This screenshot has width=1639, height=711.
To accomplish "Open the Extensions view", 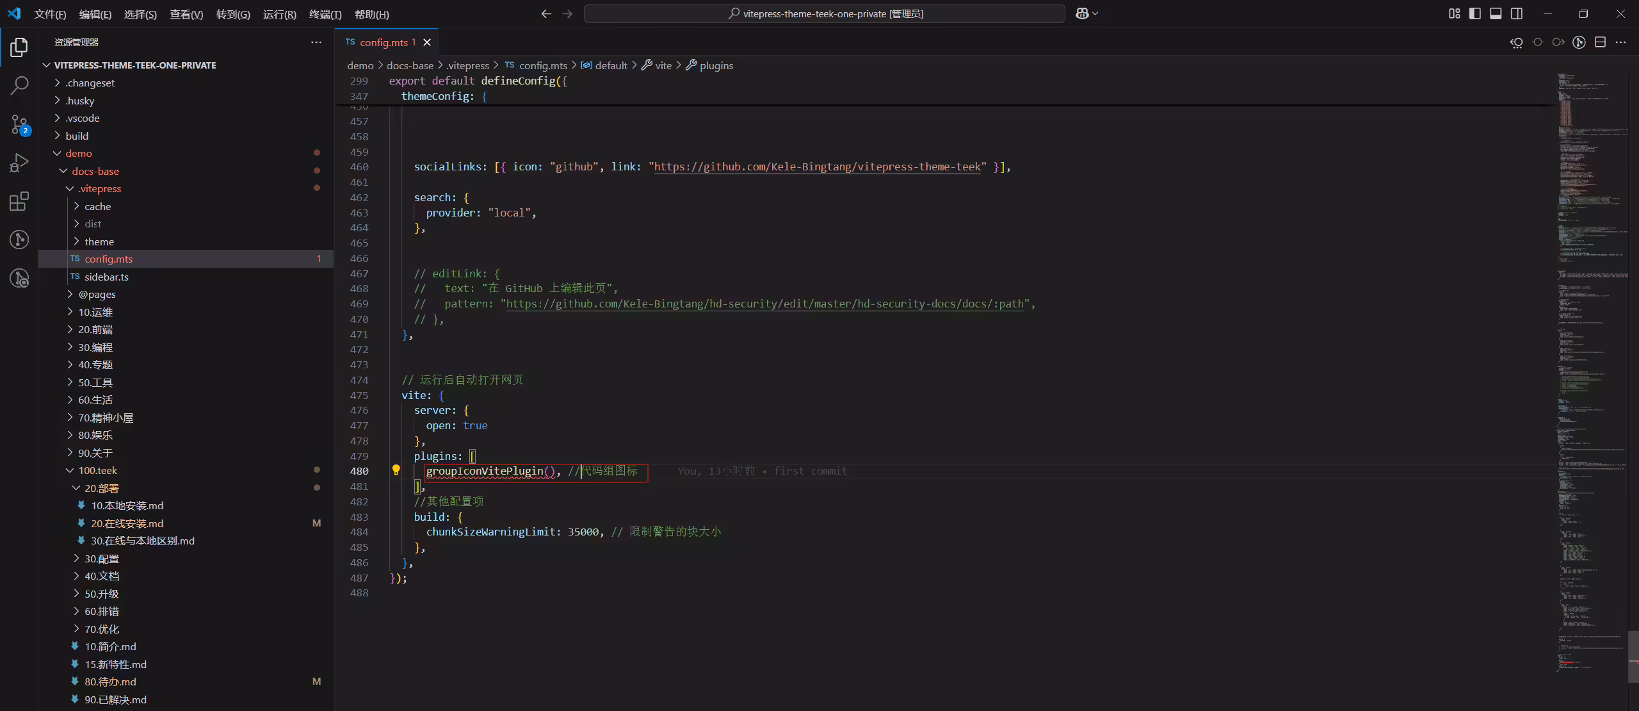I will [19, 201].
